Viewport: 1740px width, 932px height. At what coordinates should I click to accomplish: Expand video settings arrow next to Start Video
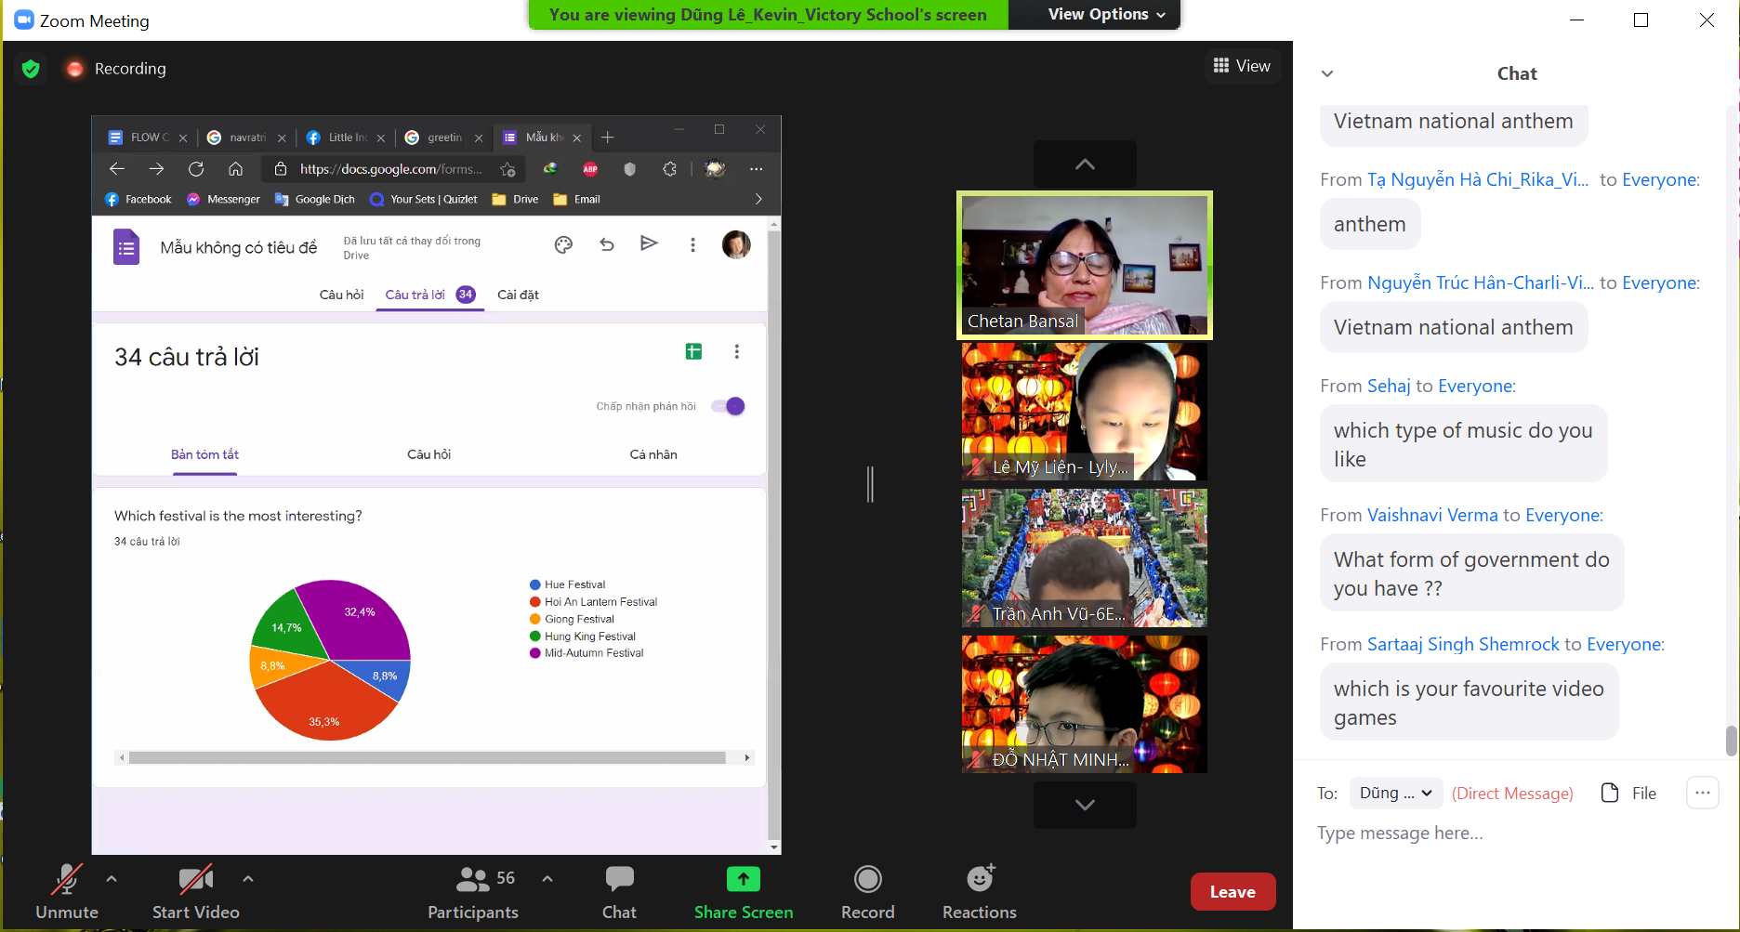248,878
